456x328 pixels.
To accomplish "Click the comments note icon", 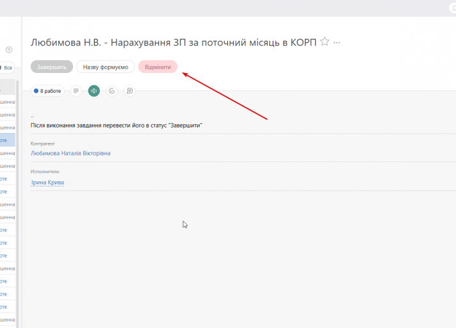I will click(x=130, y=91).
